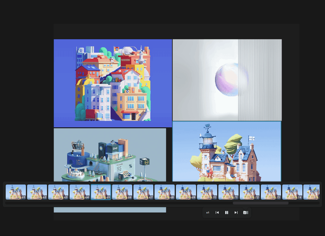The image size is (325, 236).
Task: Toggle the frame strip panel icon
Action: click(x=245, y=213)
